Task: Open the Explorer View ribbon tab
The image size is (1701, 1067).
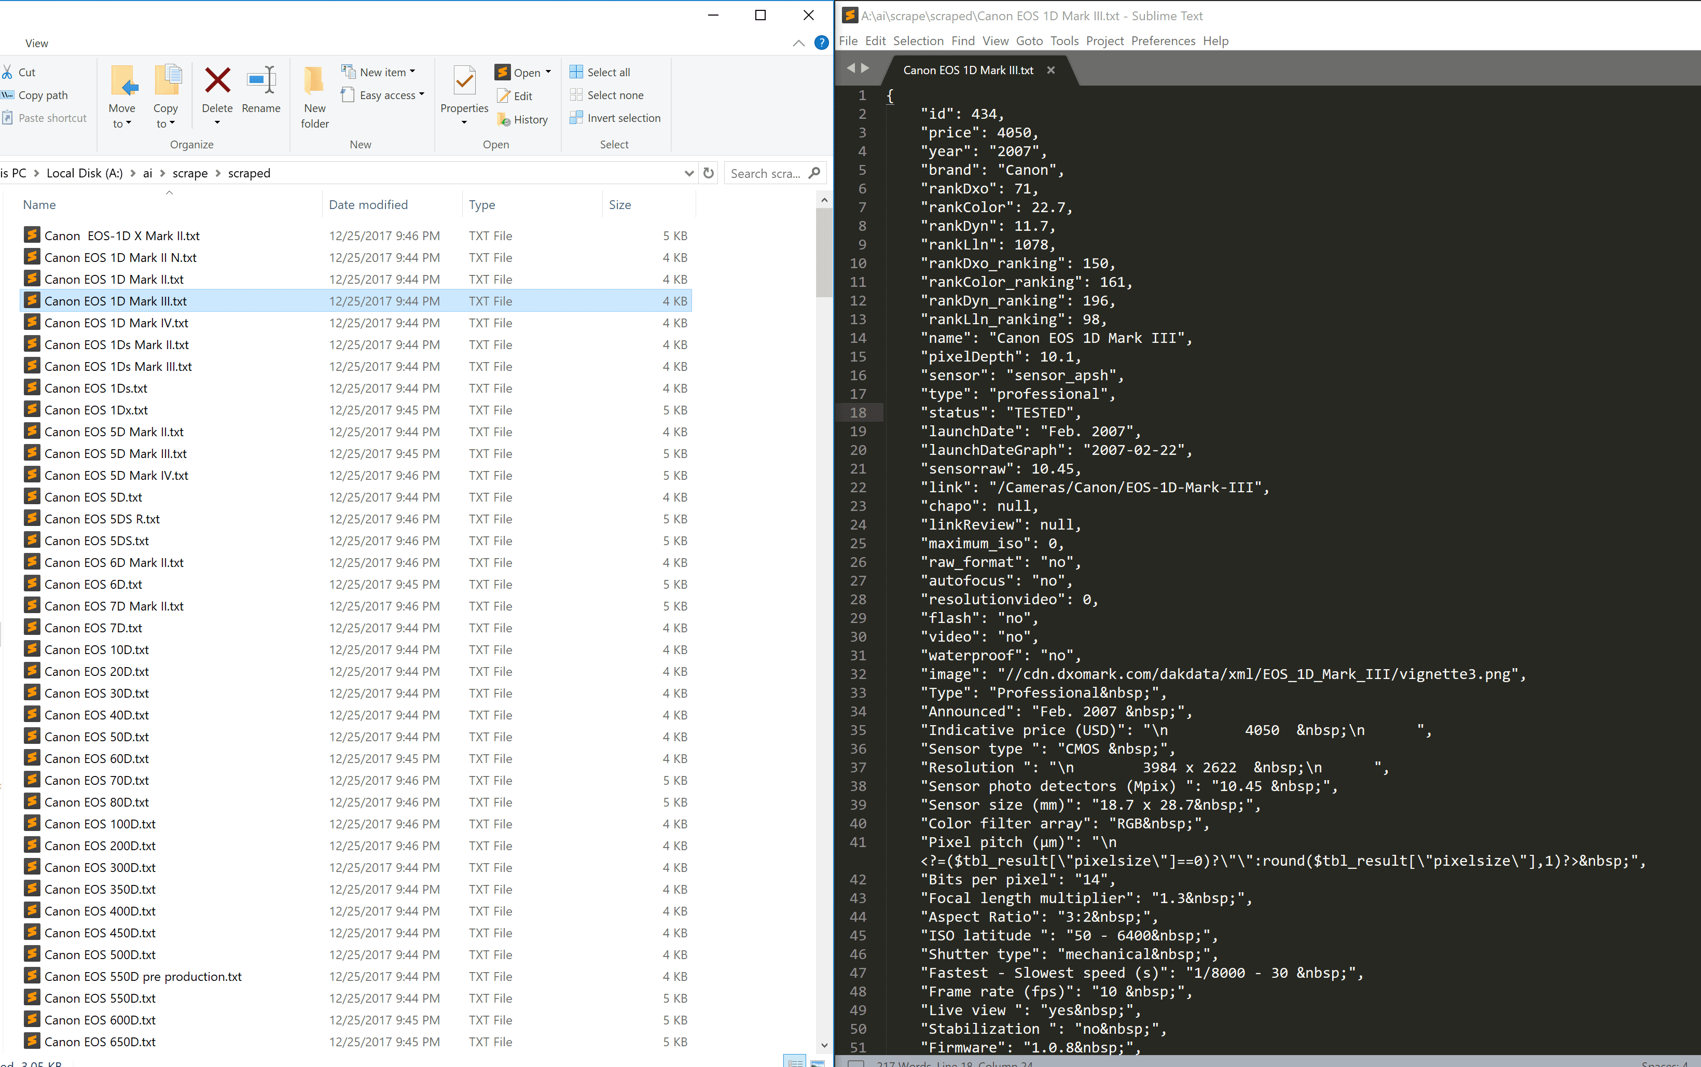Action: 37,43
